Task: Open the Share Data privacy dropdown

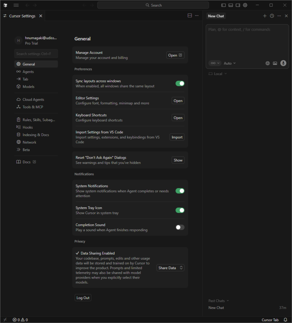Action: coord(170,268)
